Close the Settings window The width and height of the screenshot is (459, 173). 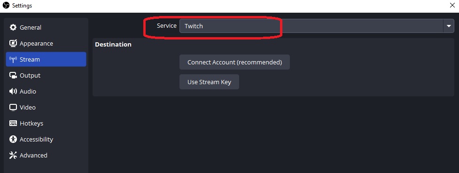click(x=452, y=5)
